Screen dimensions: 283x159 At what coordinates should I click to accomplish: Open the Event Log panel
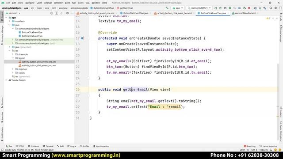point(250,146)
